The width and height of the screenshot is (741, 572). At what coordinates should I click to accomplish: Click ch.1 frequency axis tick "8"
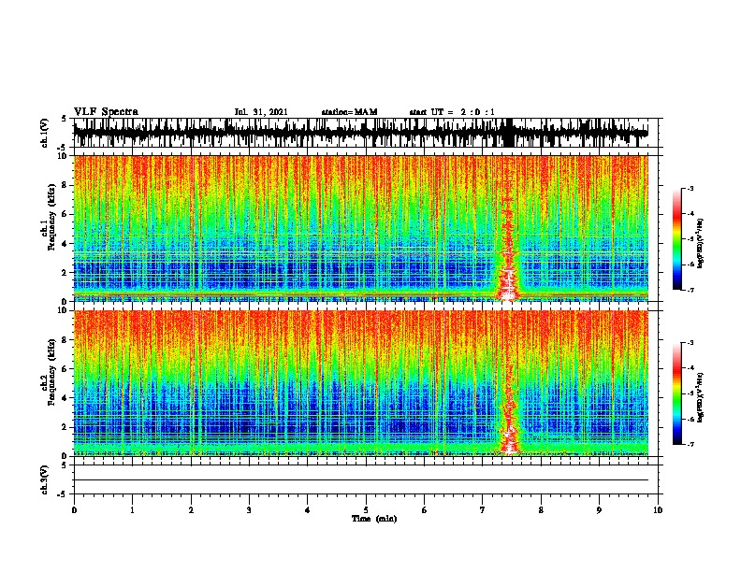[65, 185]
